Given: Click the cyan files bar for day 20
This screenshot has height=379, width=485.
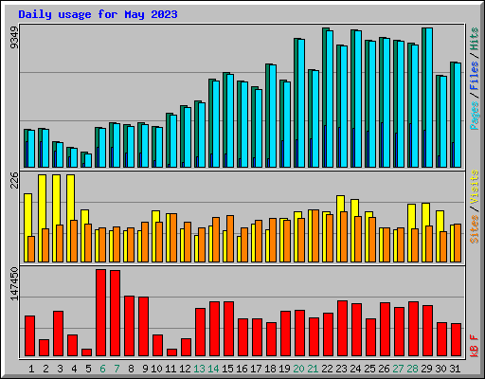Looking at the screenshot, I should click(301, 103).
